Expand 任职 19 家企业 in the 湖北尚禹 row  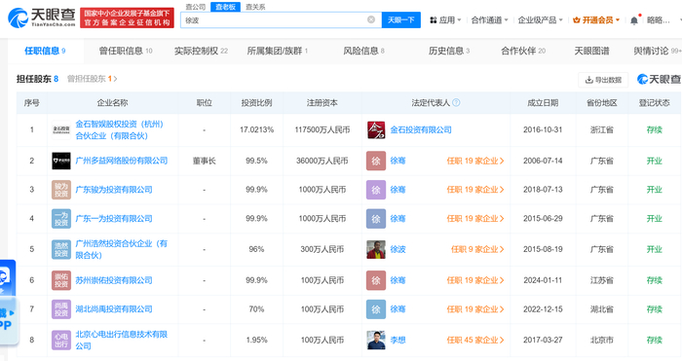click(475, 309)
